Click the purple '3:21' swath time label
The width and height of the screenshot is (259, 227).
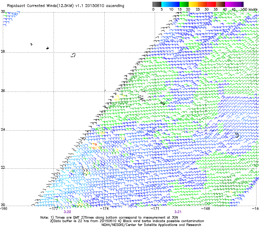(178, 212)
